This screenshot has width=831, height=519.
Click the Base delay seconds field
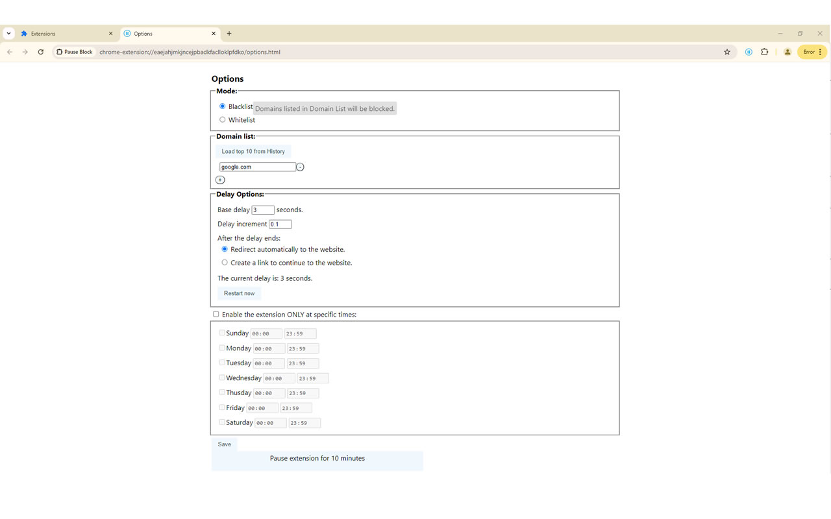click(263, 210)
